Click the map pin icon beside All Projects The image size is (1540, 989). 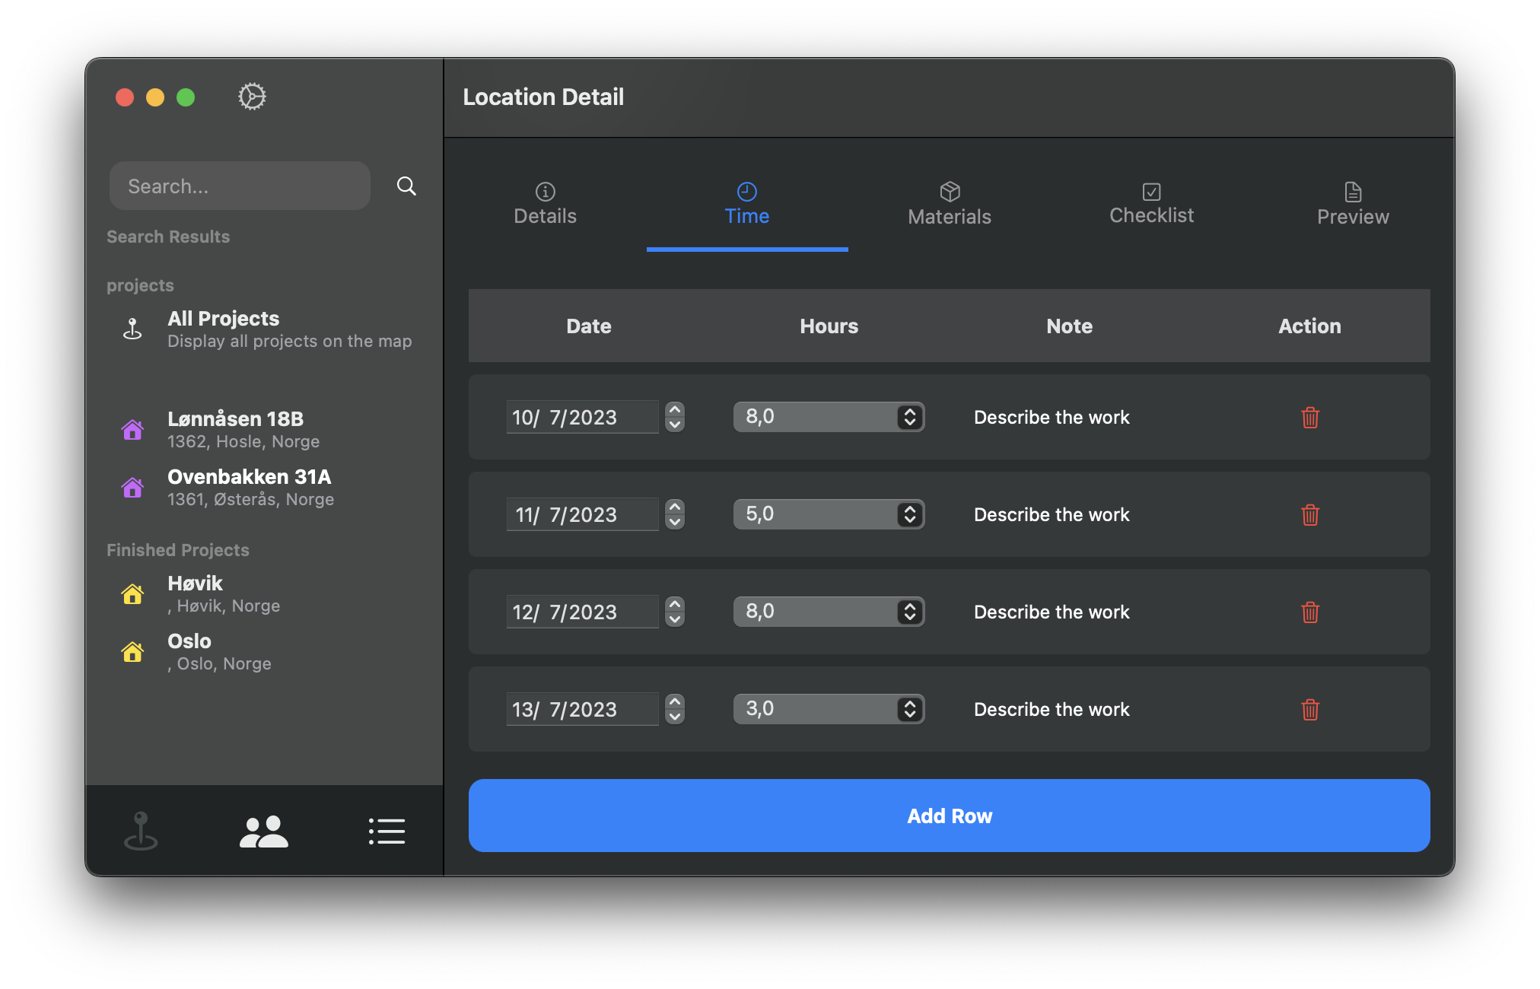coord(132,329)
